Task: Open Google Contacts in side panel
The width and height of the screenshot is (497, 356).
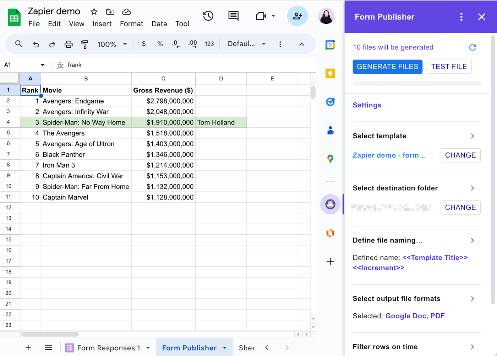Action: click(x=330, y=130)
